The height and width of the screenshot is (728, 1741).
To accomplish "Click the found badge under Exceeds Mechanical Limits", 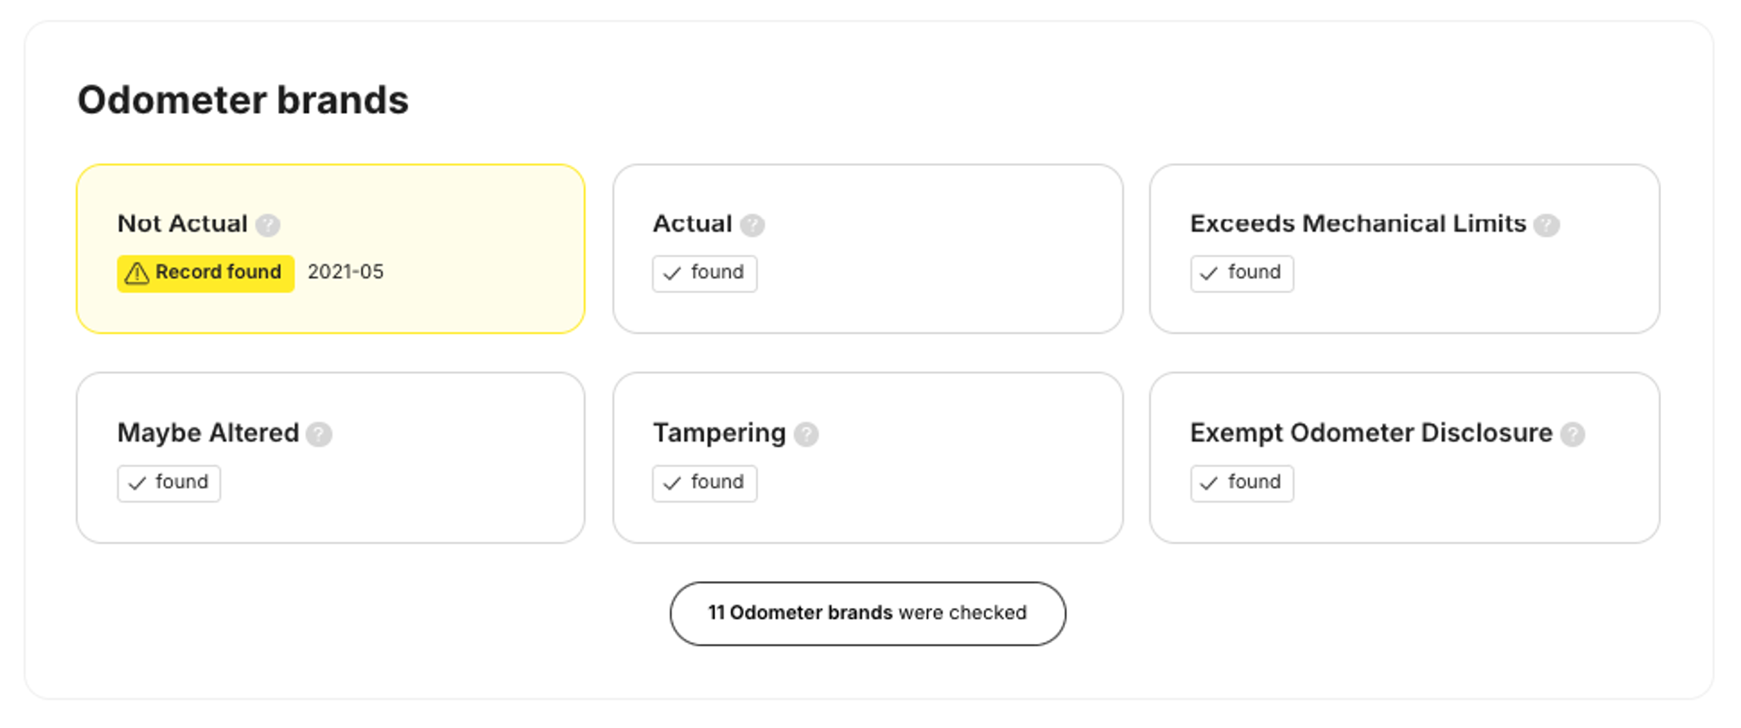I will [x=1241, y=274].
